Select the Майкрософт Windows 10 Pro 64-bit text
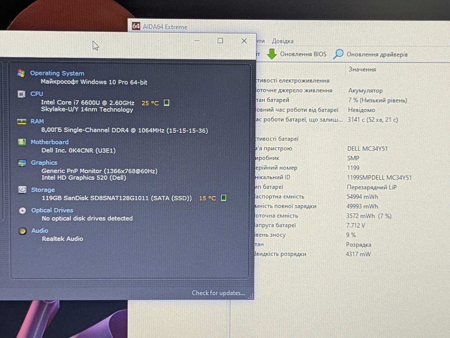 point(94,82)
